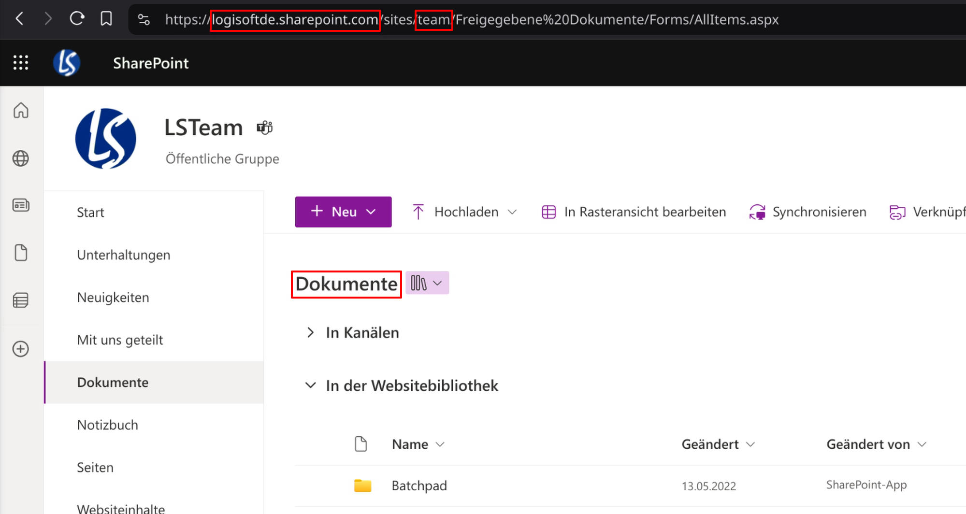Image resolution: width=966 pixels, height=514 pixels.
Task: Open My Lists icon in left rail
Action: click(21, 300)
